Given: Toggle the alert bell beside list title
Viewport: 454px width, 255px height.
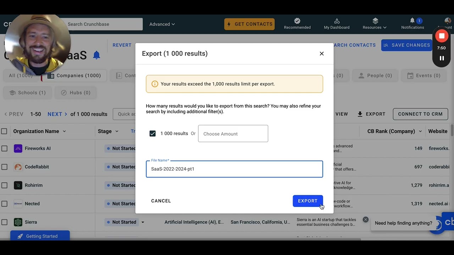Looking at the screenshot, I should [96, 55].
